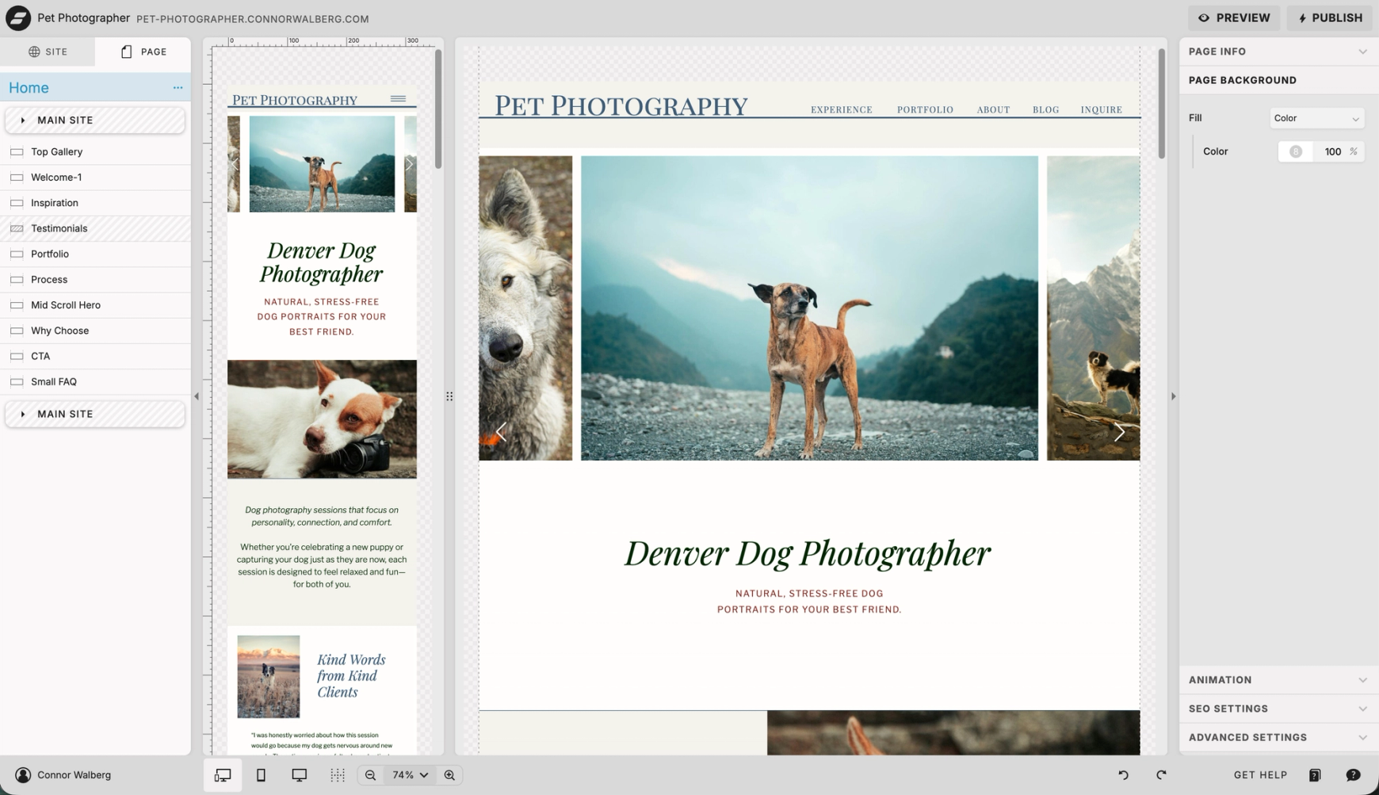Expand the ADVANCED SETTINGS section
Screen dimensions: 1379x795
click(x=1278, y=737)
